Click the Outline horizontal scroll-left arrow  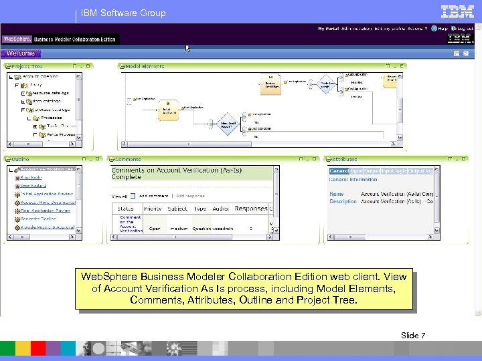click(10, 237)
